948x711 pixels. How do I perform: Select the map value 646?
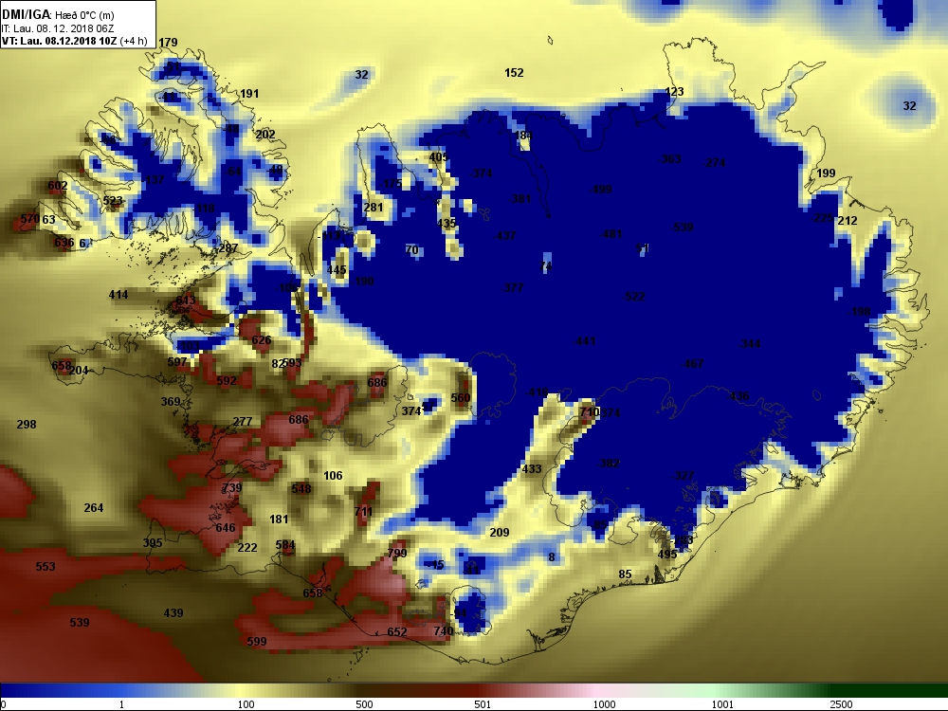[225, 528]
